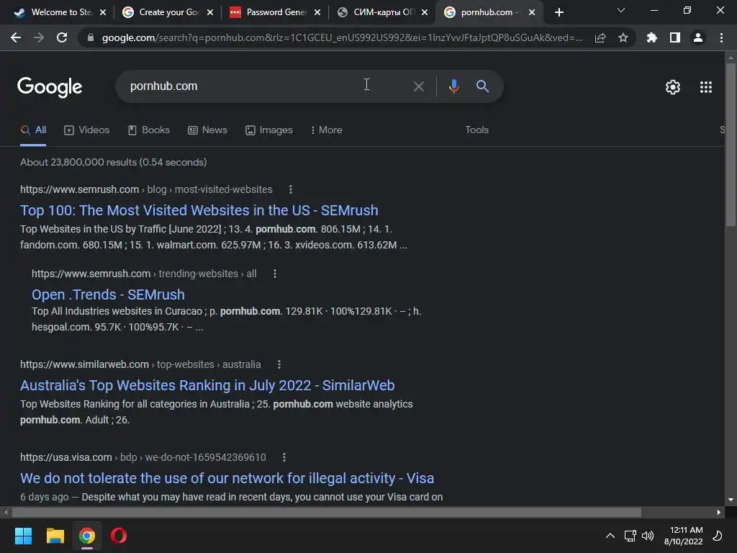Select the Videos search filter
This screenshot has height=553, width=737.
click(86, 130)
